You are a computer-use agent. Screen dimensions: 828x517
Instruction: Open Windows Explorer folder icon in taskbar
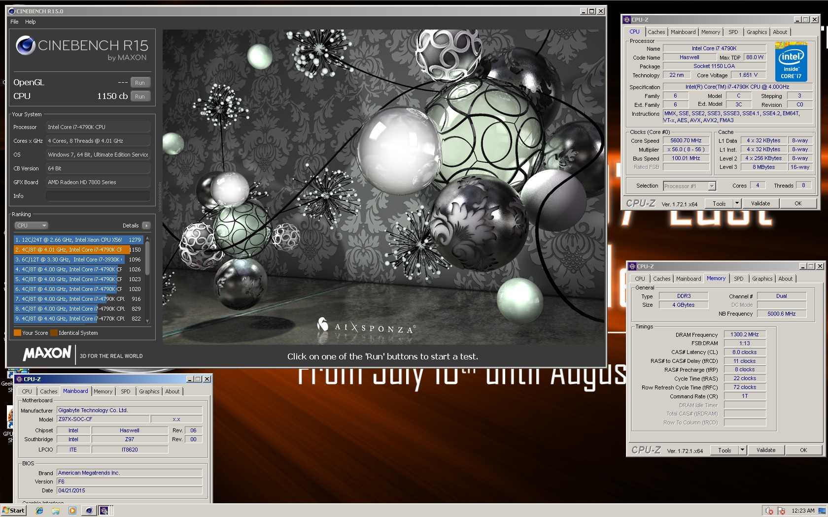pyautogui.click(x=56, y=511)
